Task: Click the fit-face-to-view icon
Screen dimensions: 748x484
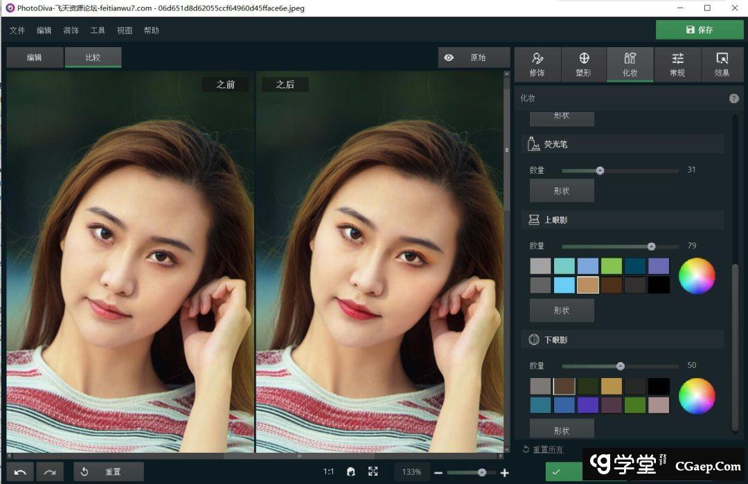Action: (351, 472)
